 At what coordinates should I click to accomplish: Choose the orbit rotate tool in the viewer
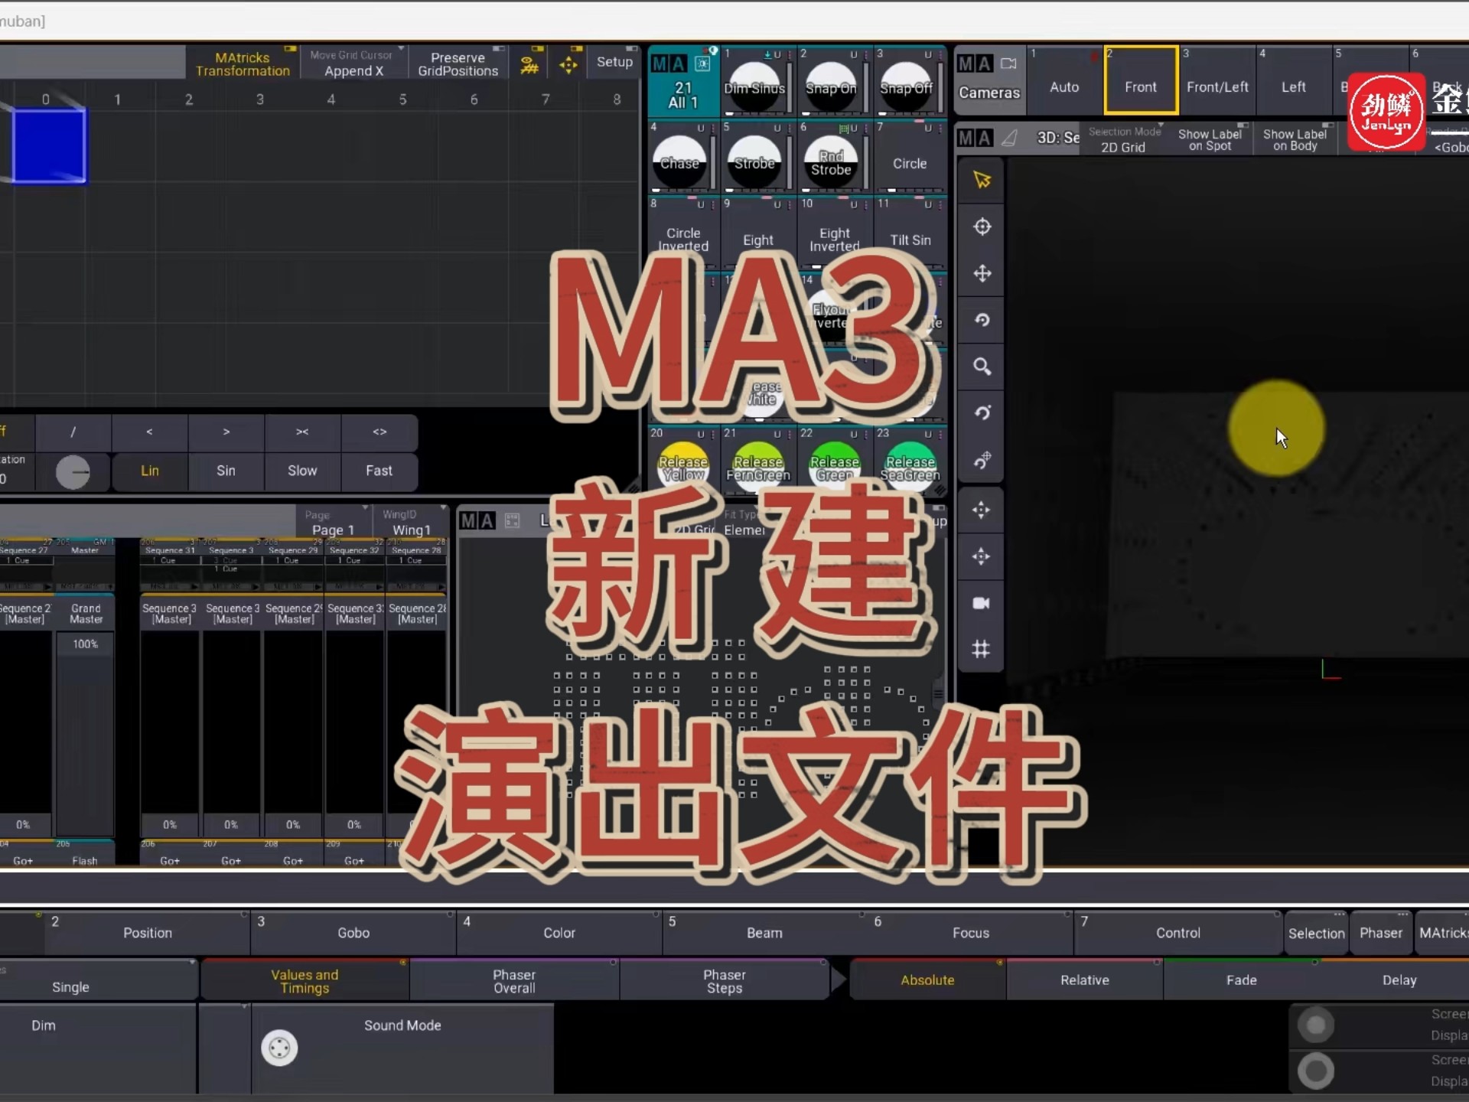click(x=982, y=412)
